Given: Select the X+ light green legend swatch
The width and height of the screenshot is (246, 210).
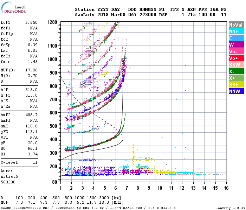Looking at the screenshot, I should pyautogui.click(x=236, y=78).
